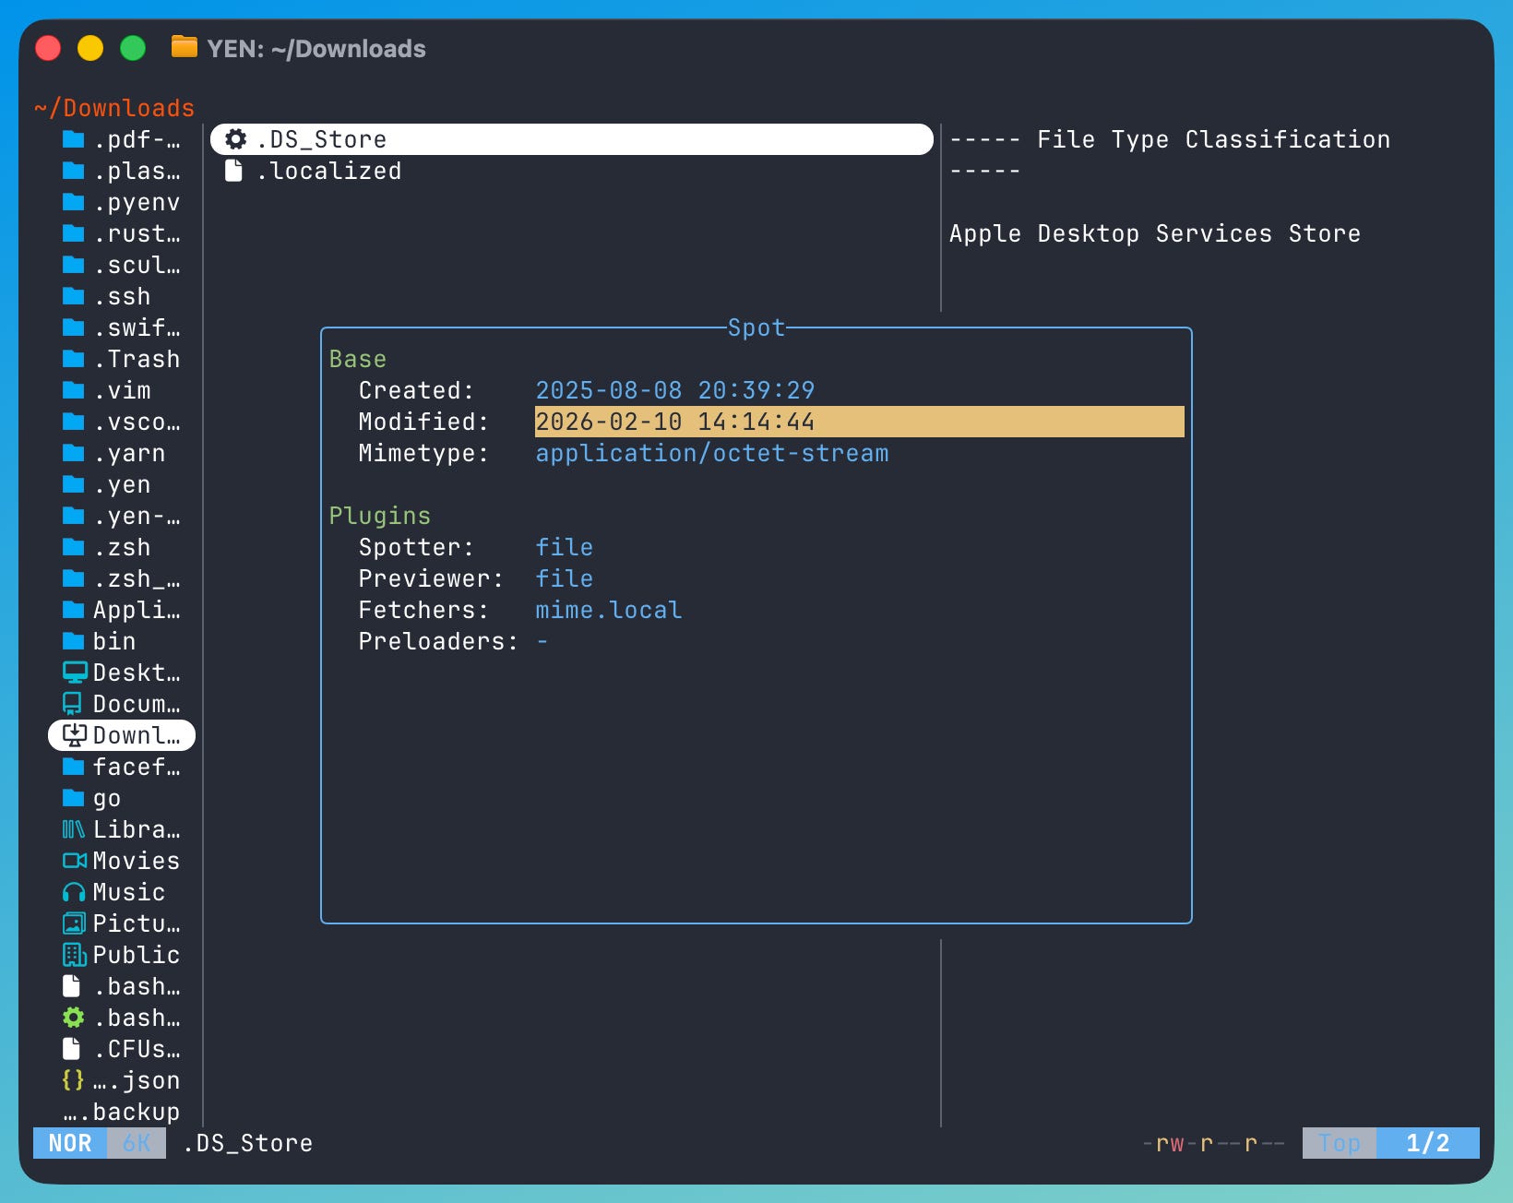Open the .pdf-… folder
The width and height of the screenshot is (1513, 1203).
click(122, 139)
